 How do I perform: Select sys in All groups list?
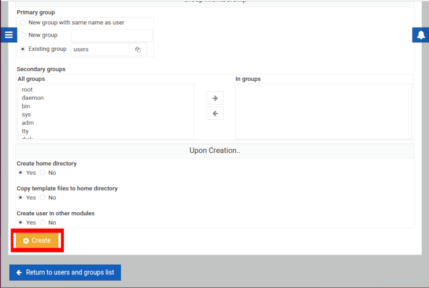pyautogui.click(x=26, y=115)
